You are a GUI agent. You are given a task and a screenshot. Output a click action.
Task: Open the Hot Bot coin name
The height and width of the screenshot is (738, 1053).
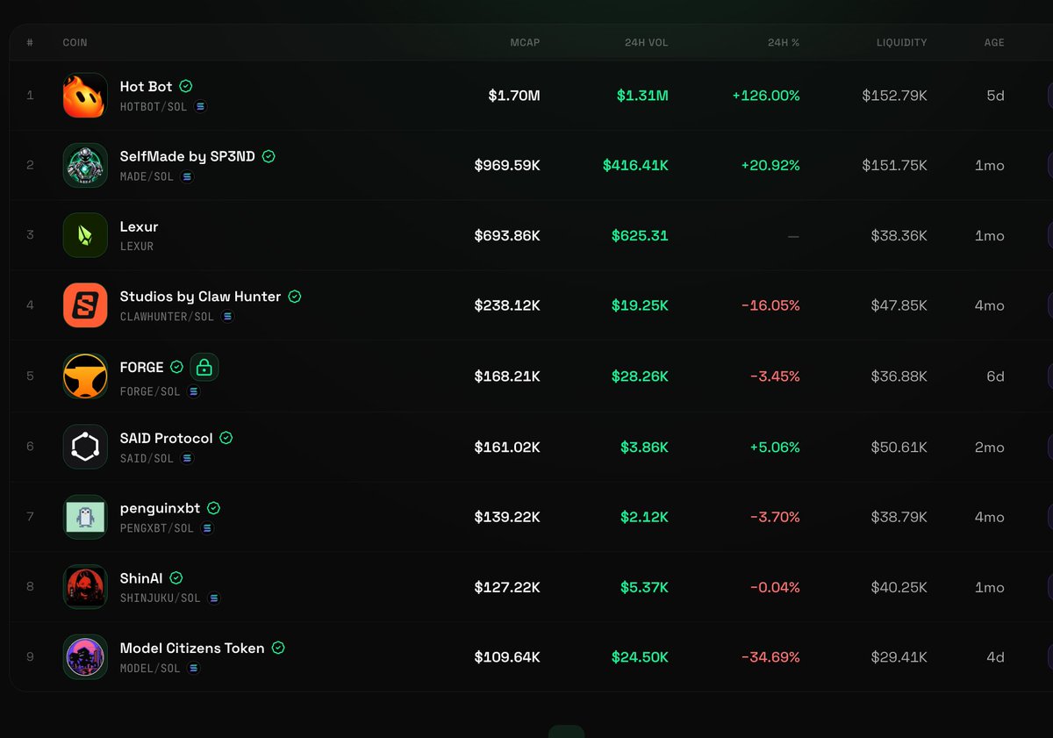146,86
